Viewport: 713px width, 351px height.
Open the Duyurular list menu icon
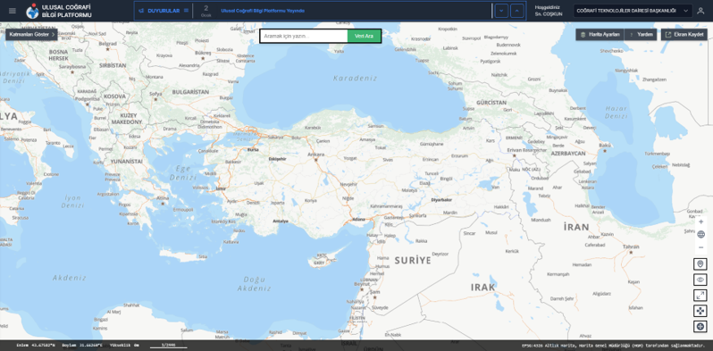click(186, 11)
